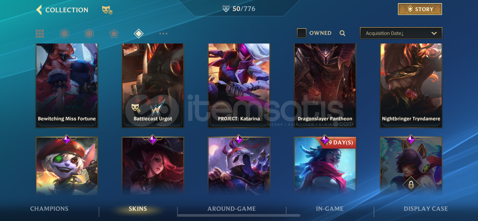The height and width of the screenshot is (221, 478).
Task: Switch to the Around-Game tab
Action: coord(232,209)
